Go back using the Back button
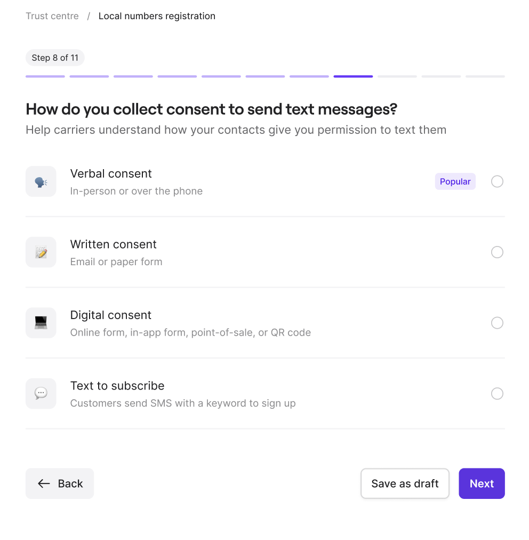 [x=59, y=483]
